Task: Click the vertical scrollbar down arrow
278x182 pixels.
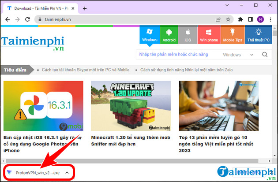Action: coord(274,156)
